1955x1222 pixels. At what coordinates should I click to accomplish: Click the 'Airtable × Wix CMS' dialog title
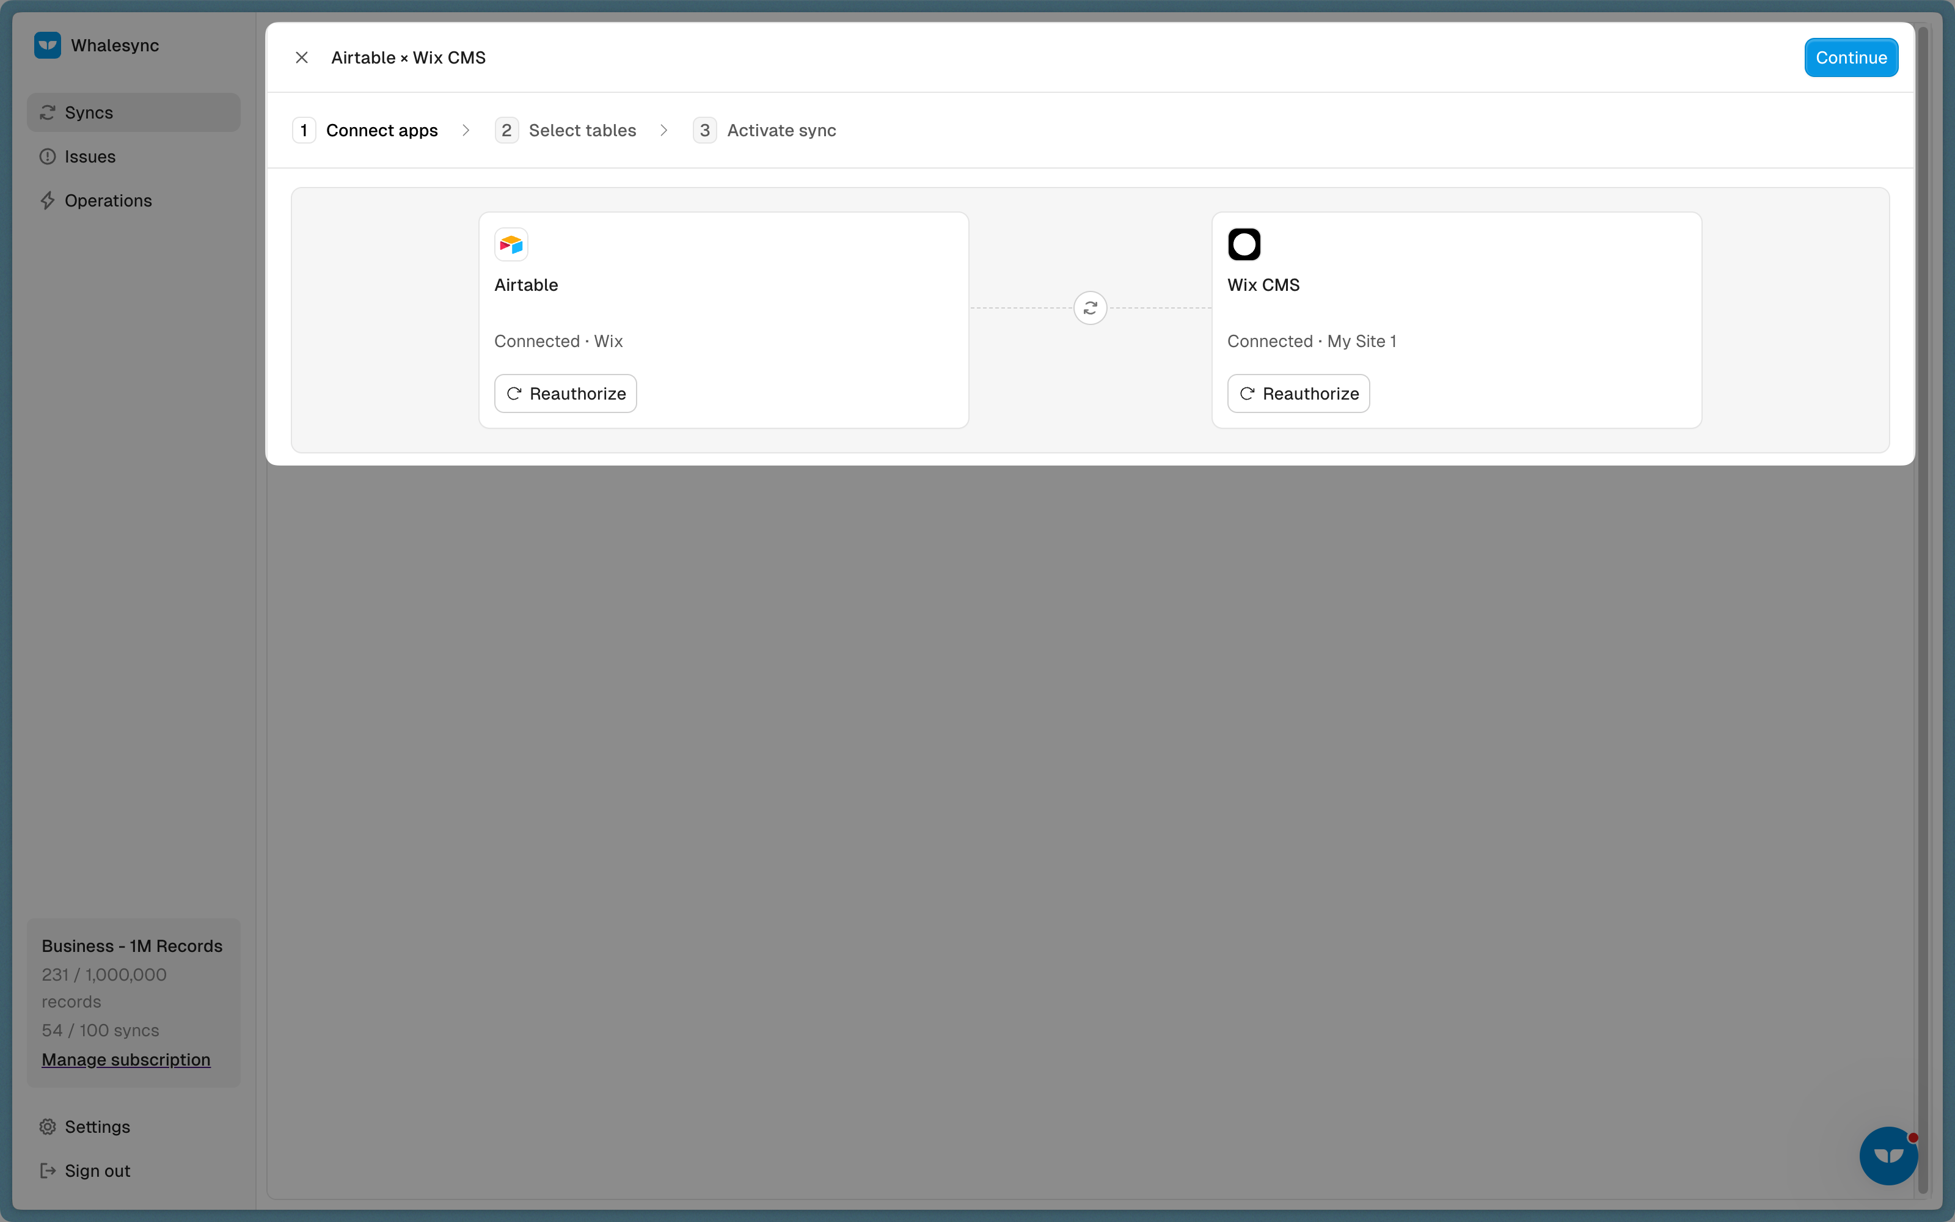(409, 57)
